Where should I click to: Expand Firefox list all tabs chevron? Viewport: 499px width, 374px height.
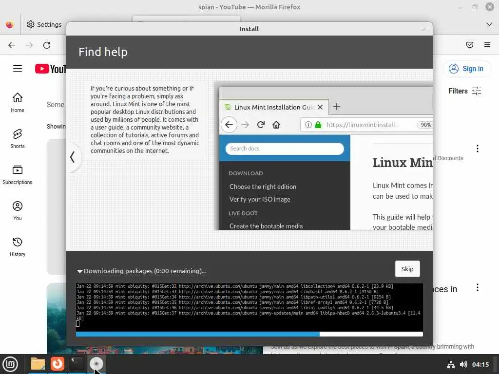click(x=489, y=24)
